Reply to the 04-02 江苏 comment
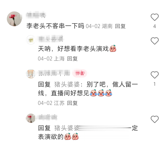The image size is (166, 145). (72, 103)
